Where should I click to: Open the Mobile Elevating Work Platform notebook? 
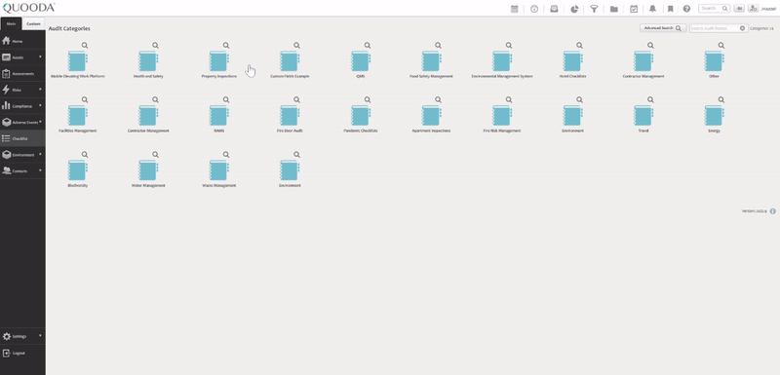(78, 61)
